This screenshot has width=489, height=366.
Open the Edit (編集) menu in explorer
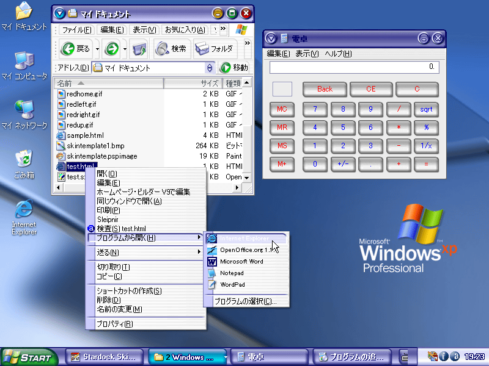(112, 29)
